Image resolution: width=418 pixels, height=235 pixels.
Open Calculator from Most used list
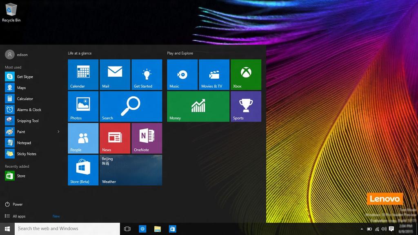point(32,99)
